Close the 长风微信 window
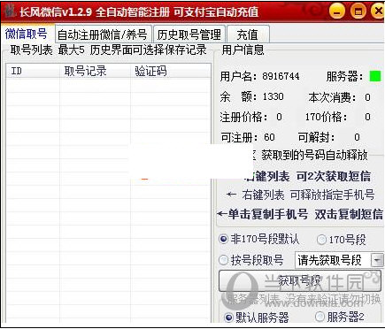This screenshot has width=385, height=329. coord(378,11)
